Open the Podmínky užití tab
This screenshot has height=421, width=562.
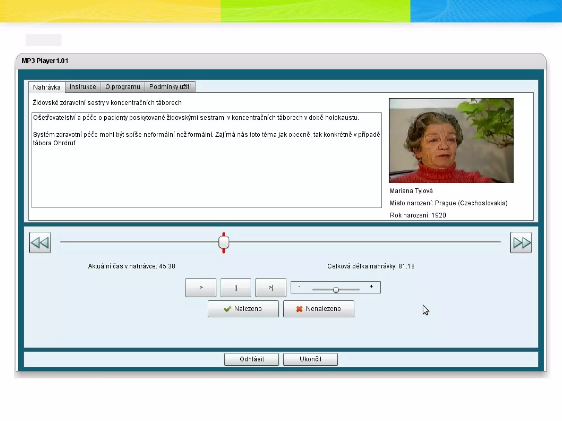[170, 87]
